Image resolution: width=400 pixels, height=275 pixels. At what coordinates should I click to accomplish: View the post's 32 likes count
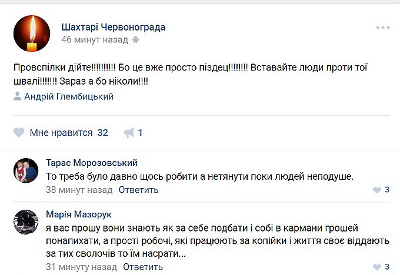pyautogui.click(x=102, y=133)
